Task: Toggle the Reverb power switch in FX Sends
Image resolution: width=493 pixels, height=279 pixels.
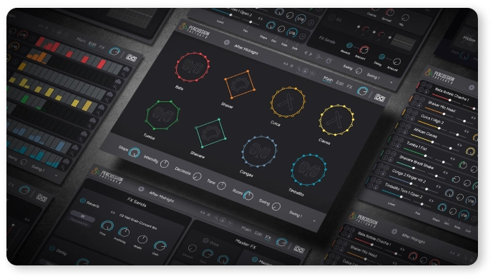Action: (x=83, y=201)
